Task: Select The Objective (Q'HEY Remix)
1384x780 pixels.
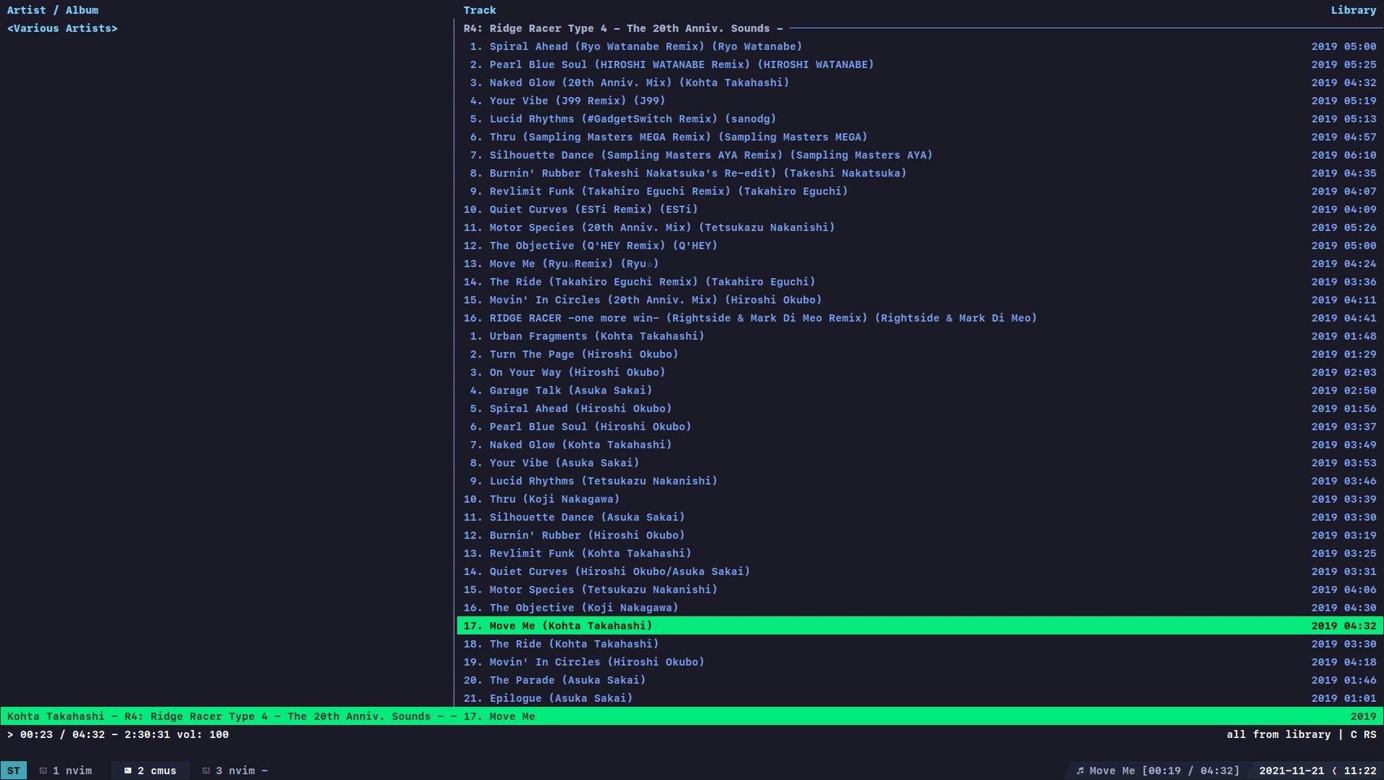Action: [x=920, y=246]
